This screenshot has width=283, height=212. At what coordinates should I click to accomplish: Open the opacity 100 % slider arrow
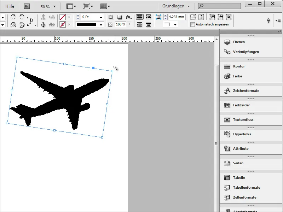point(129,24)
